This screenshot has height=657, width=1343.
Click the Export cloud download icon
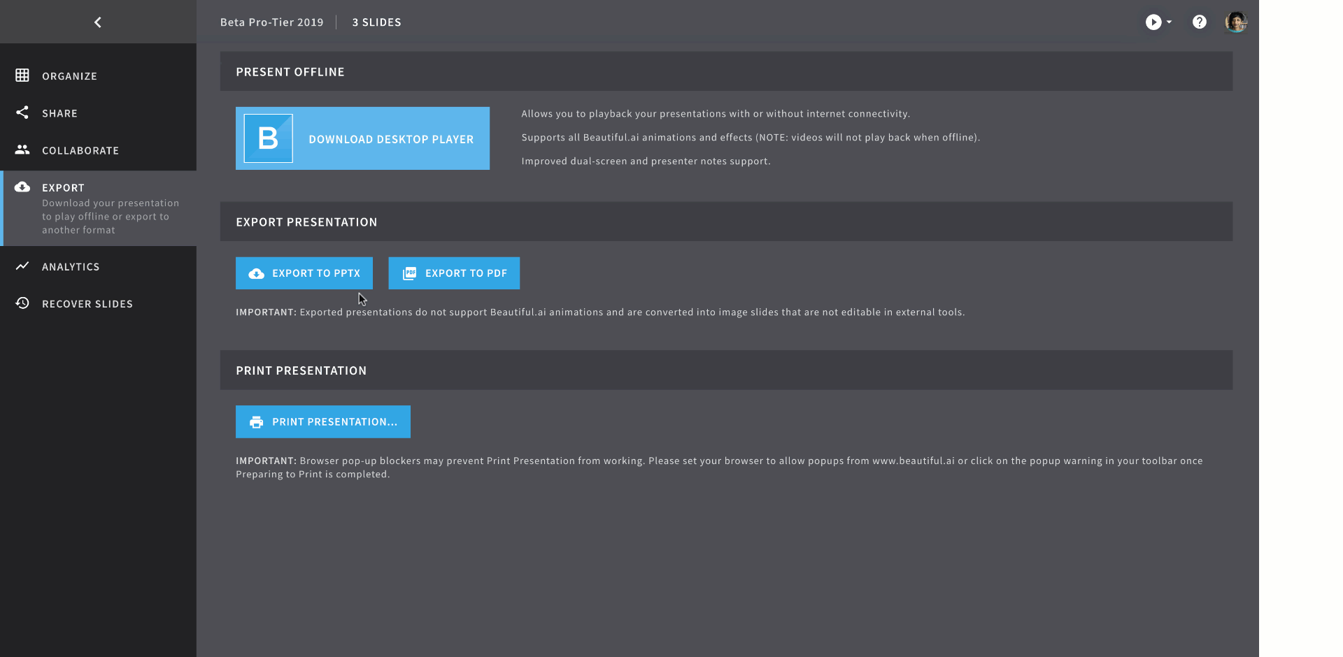[x=22, y=187]
